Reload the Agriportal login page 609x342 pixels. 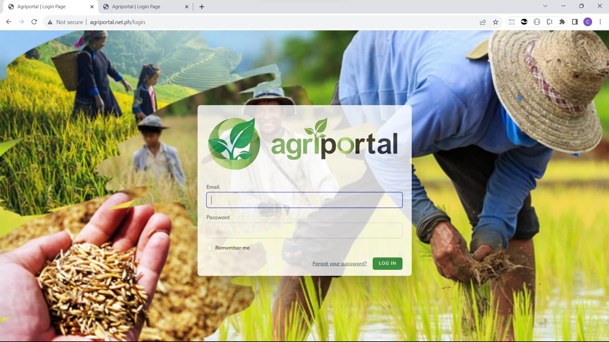click(x=34, y=22)
